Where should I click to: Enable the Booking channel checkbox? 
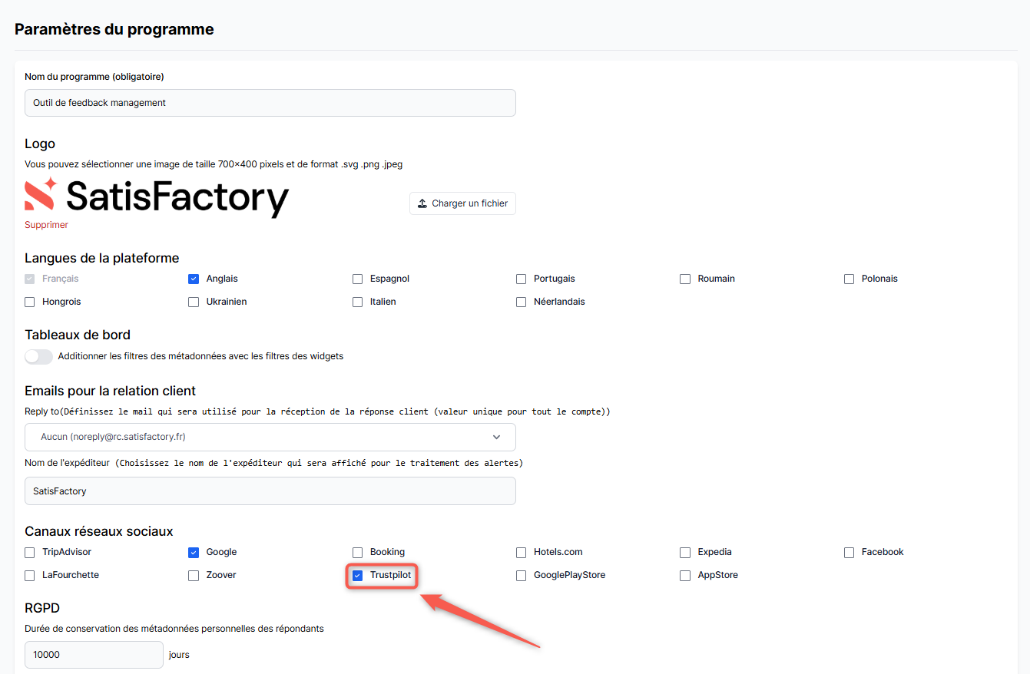357,553
